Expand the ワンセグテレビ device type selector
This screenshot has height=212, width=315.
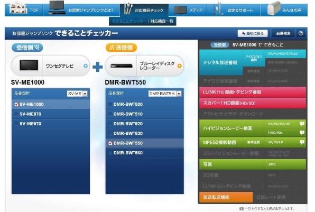pyautogui.click(x=86, y=66)
